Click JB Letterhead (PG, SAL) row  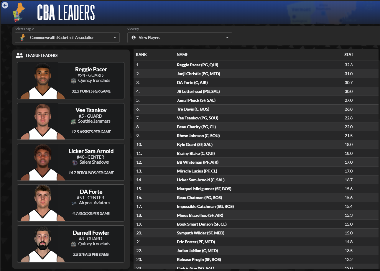click(256, 91)
